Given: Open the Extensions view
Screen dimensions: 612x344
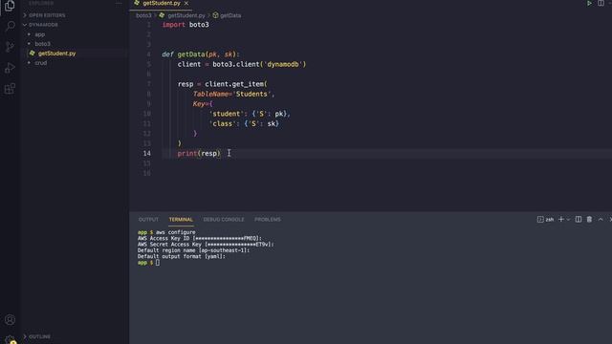Looking at the screenshot, I should (x=10, y=89).
